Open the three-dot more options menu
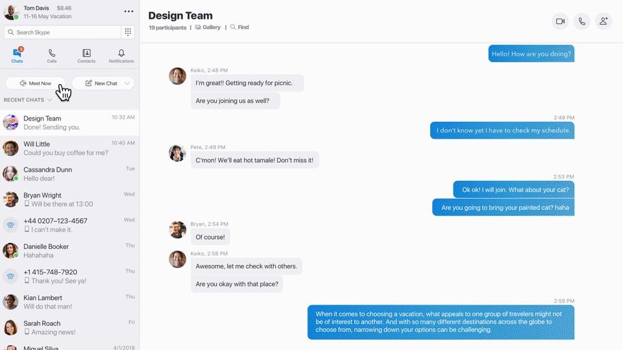The height and width of the screenshot is (350, 623). click(x=128, y=12)
